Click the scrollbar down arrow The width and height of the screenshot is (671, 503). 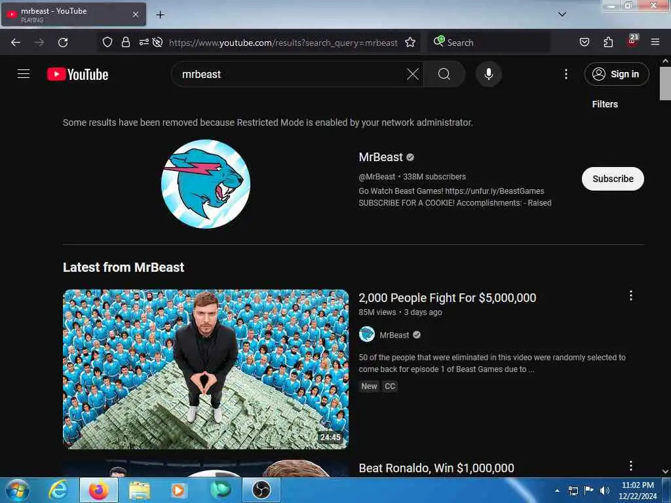pyautogui.click(x=665, y=472)
